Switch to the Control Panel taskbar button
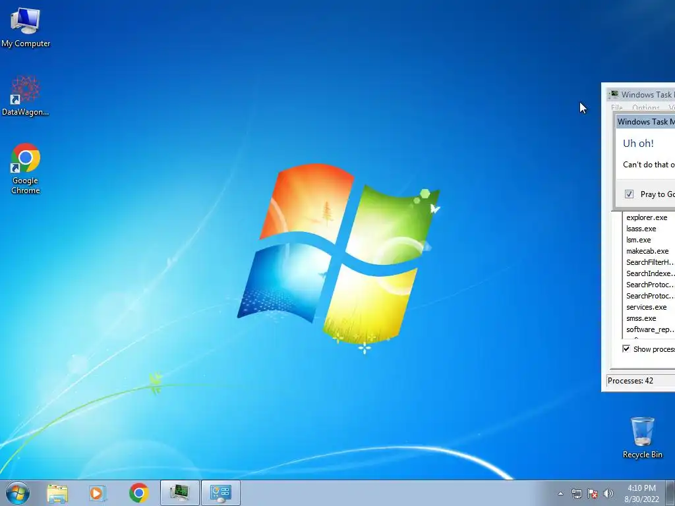This screenshot has width=675, height=506. 220,493
